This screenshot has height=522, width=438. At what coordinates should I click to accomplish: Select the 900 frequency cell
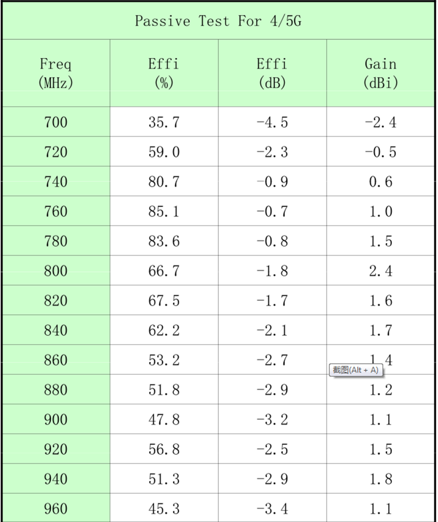click(x=56, y=419)
